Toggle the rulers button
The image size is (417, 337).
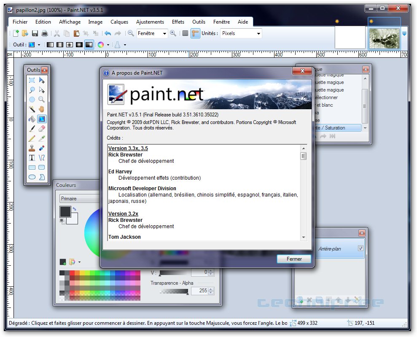point(195,33)
